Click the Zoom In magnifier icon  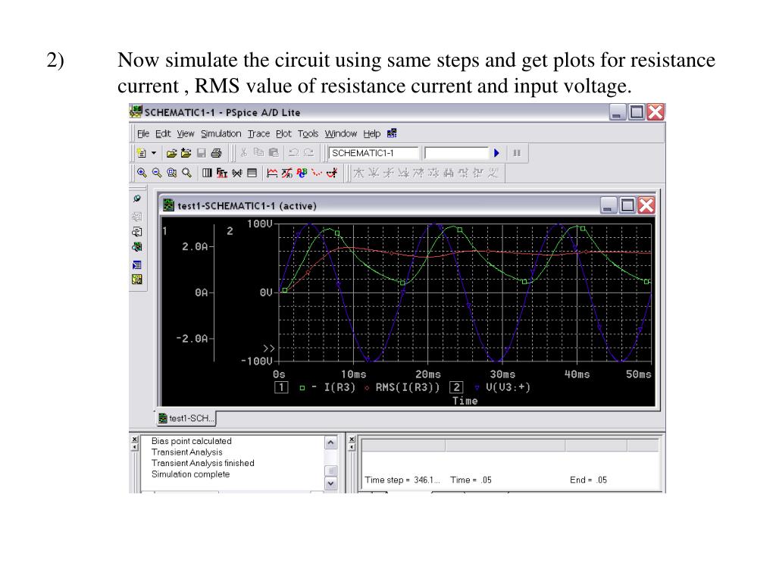pos(142,173)
